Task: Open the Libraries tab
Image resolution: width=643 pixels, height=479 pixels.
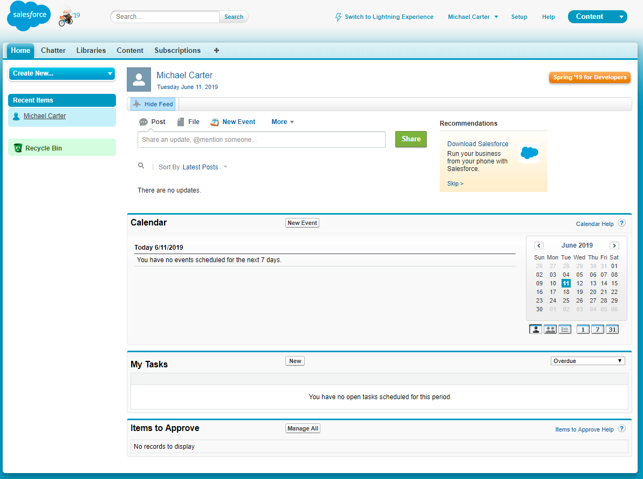Action: (x=91, y=51)
